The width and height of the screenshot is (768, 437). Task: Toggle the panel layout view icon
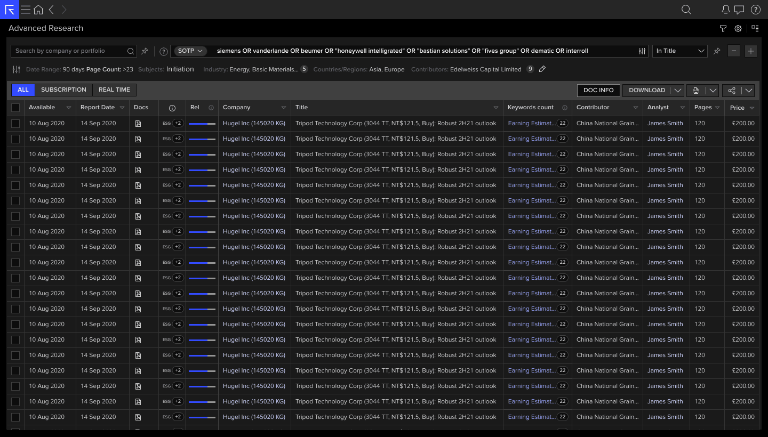coord(755,28)
